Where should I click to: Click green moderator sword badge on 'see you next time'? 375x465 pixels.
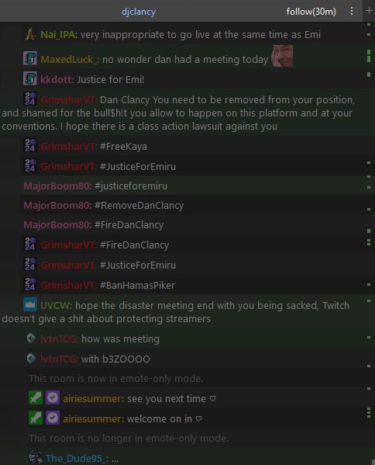(x=36, y=397)
